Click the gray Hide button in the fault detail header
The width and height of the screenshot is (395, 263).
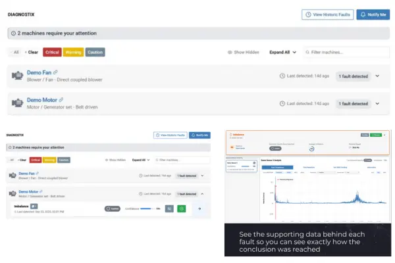click(365, 135)
